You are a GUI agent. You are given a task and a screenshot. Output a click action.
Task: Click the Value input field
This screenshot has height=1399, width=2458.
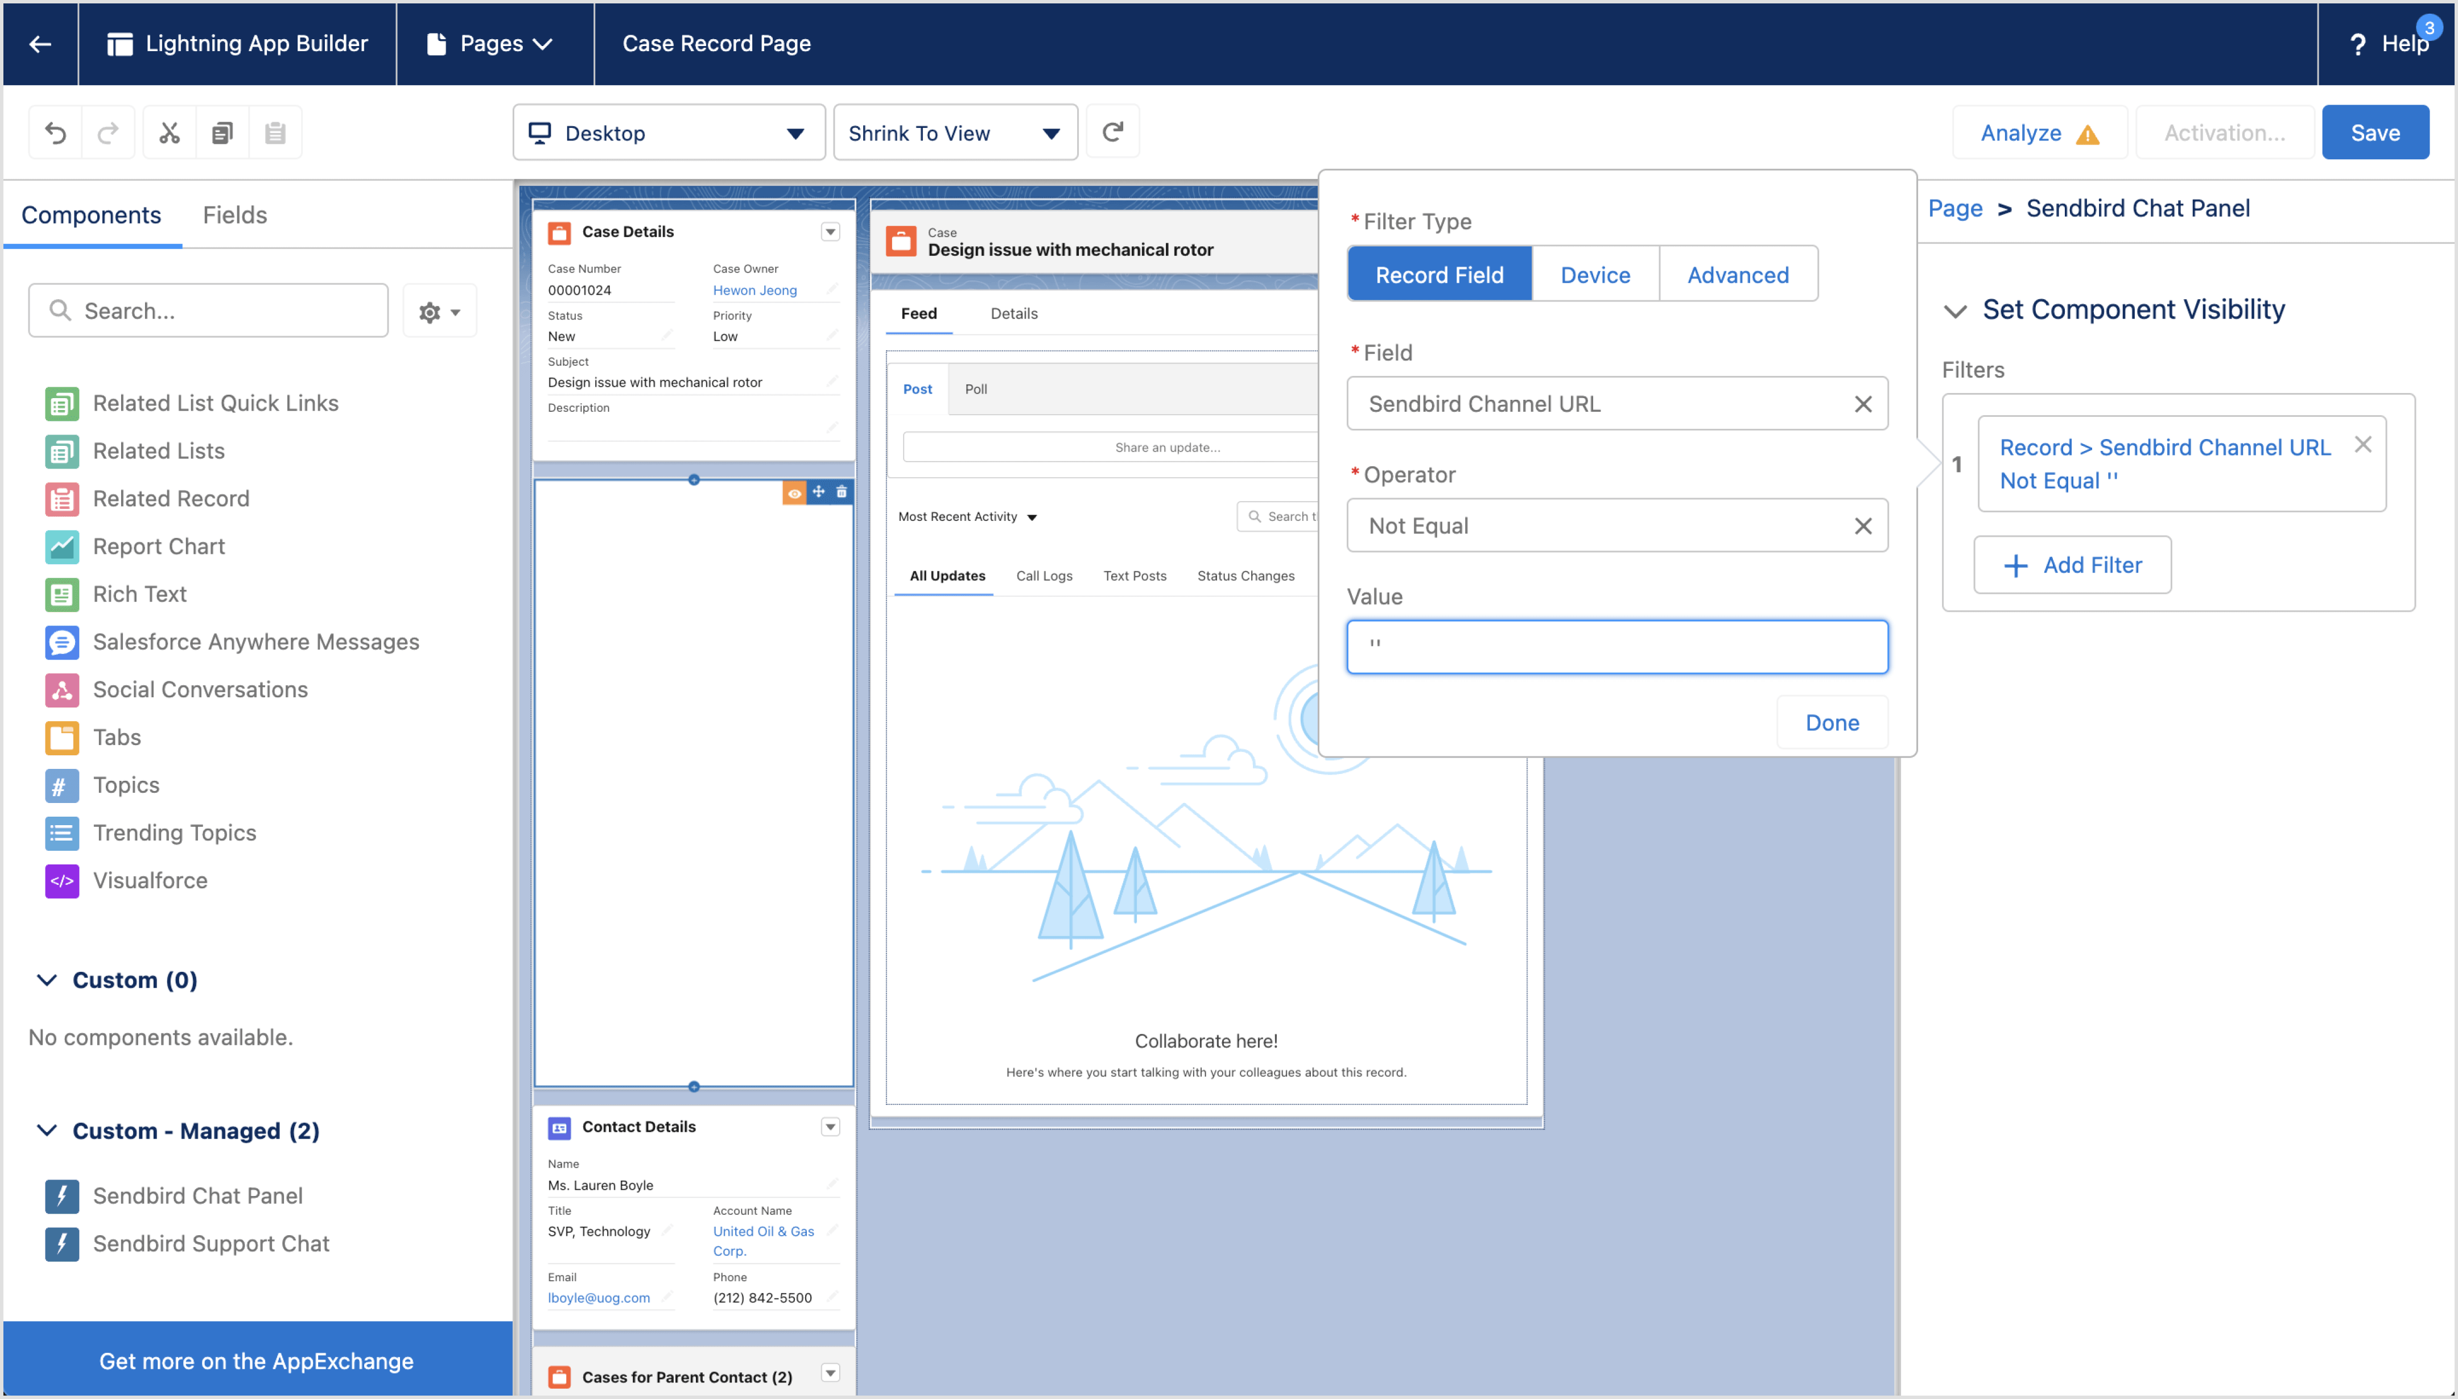pyautogui.click(x=1617, y=647)
